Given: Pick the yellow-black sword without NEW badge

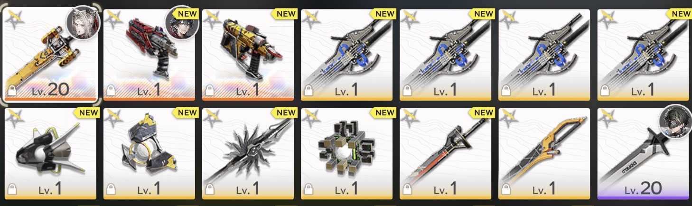Looking at the screenshot, I should (544, 153).
